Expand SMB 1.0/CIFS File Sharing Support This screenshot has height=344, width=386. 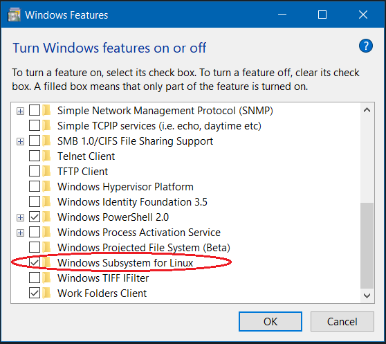21,142
